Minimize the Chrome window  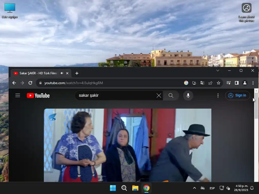pyautogui.click(x=229, y=70)
